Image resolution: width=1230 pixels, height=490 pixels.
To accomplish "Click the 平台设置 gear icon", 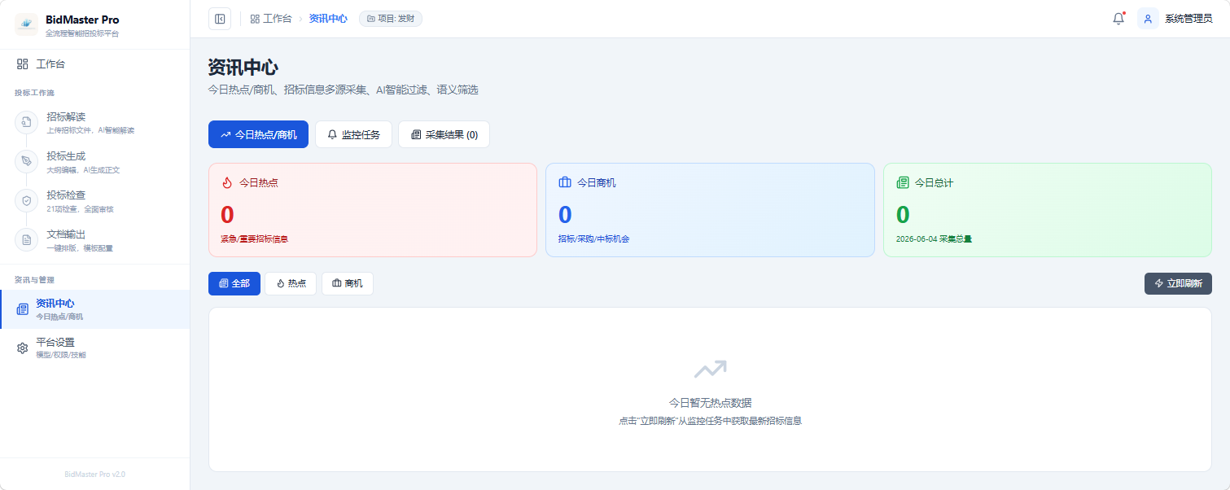I will (x=23, y=348).
